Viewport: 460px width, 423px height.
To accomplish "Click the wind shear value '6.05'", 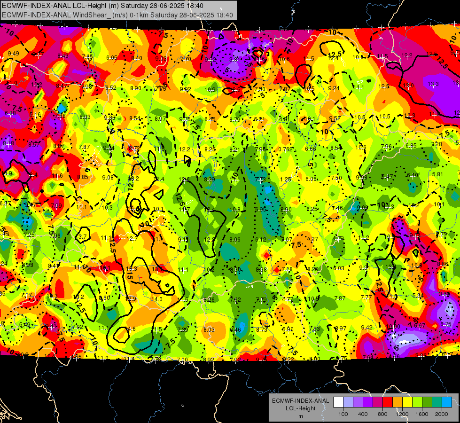I will click(112, 58).
